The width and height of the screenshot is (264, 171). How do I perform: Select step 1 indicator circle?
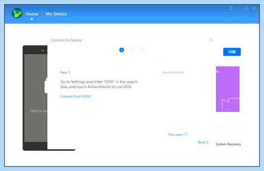(x=121, y=50)
